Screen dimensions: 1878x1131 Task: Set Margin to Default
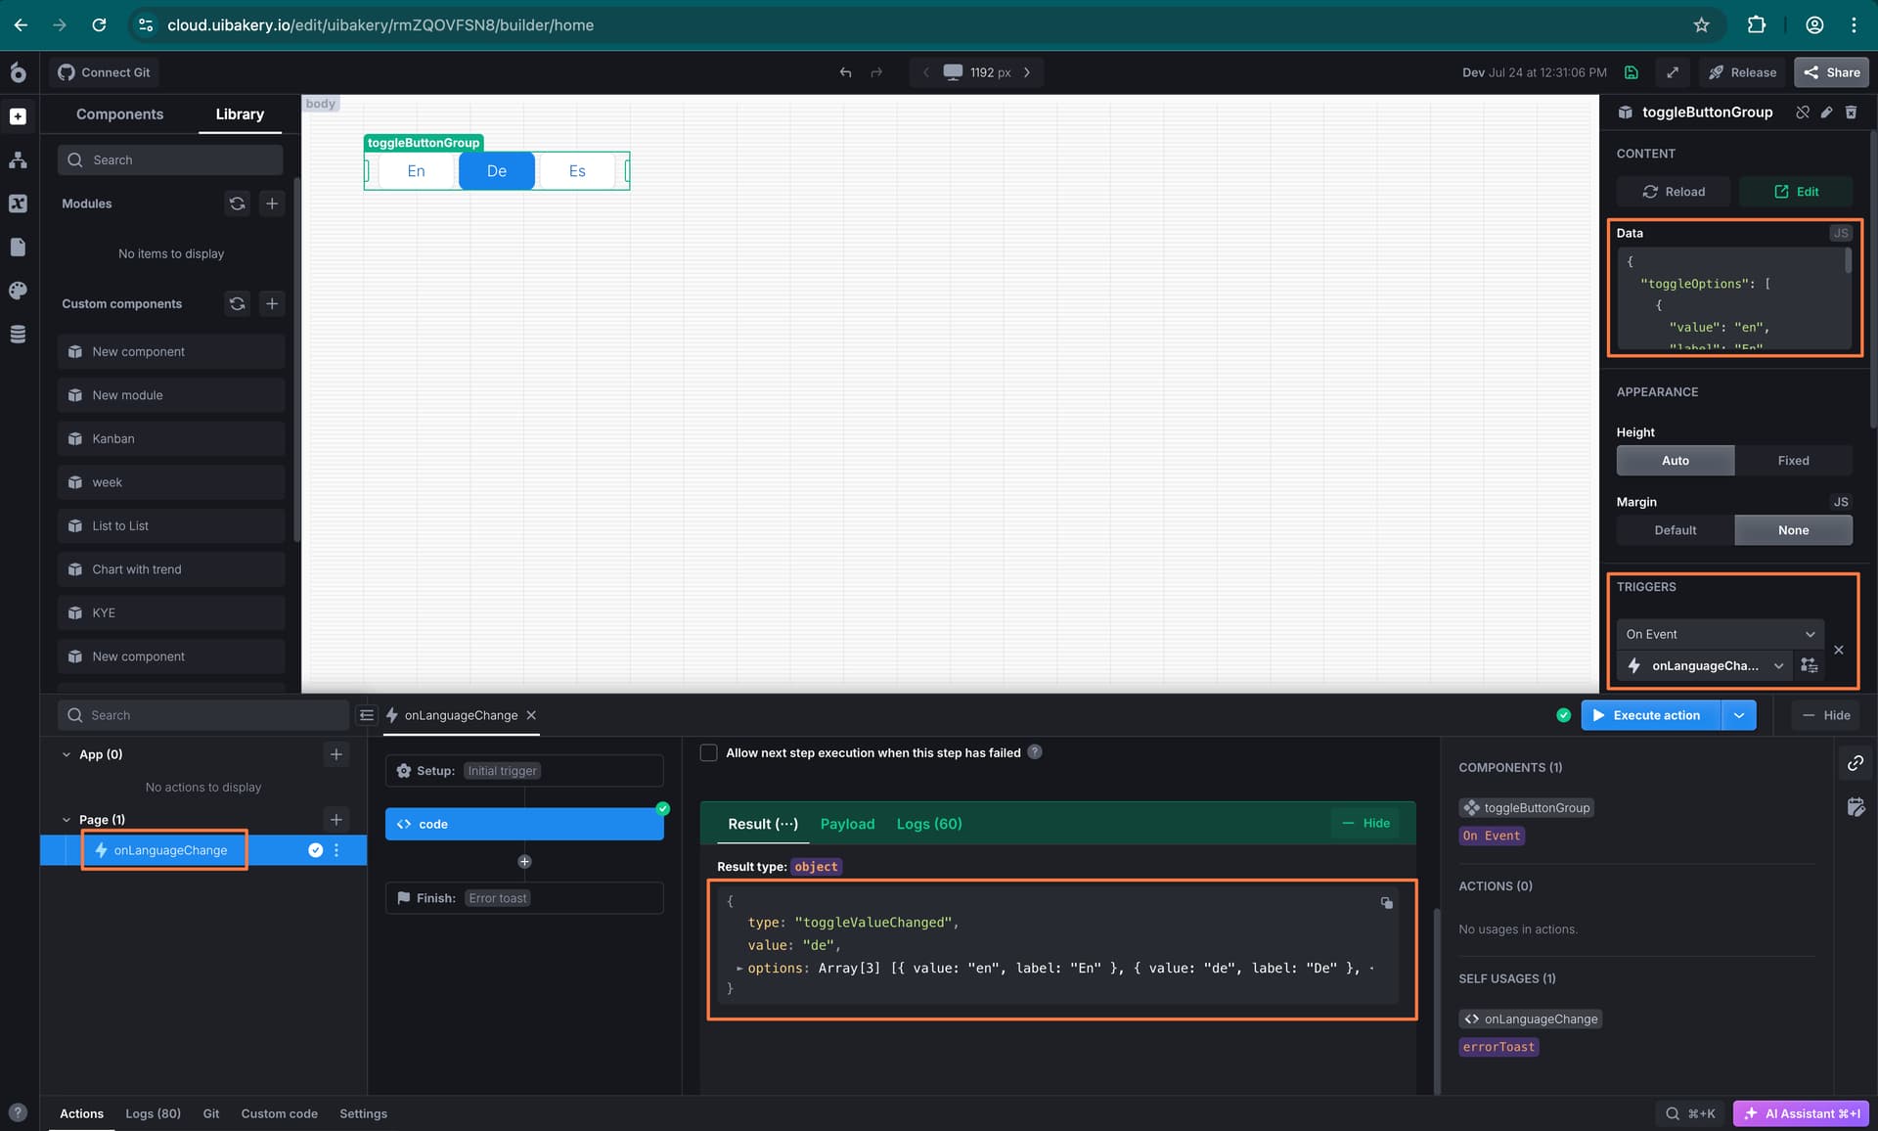pyautogui.click(x=1676, y=530)
